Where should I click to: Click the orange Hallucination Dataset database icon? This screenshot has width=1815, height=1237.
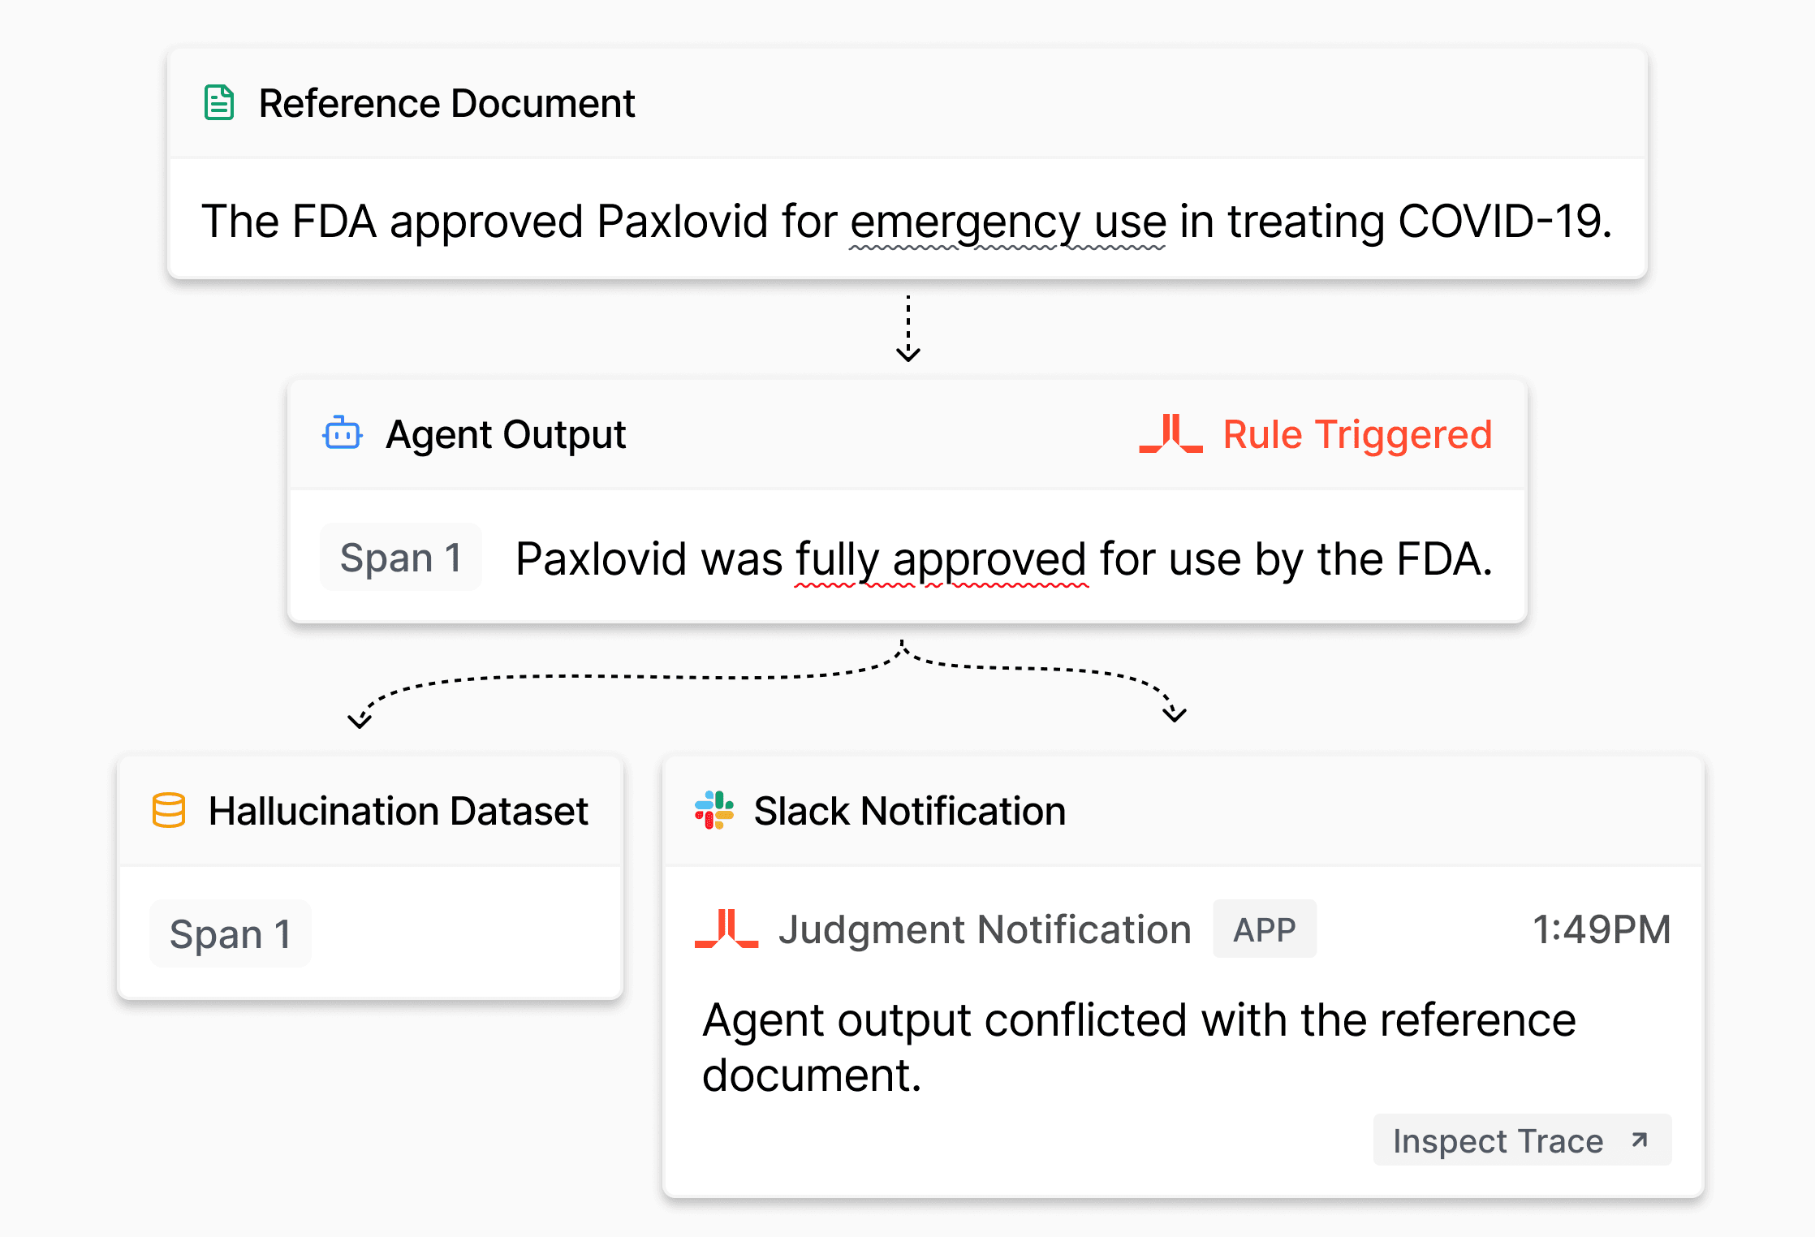click(169, 810)
